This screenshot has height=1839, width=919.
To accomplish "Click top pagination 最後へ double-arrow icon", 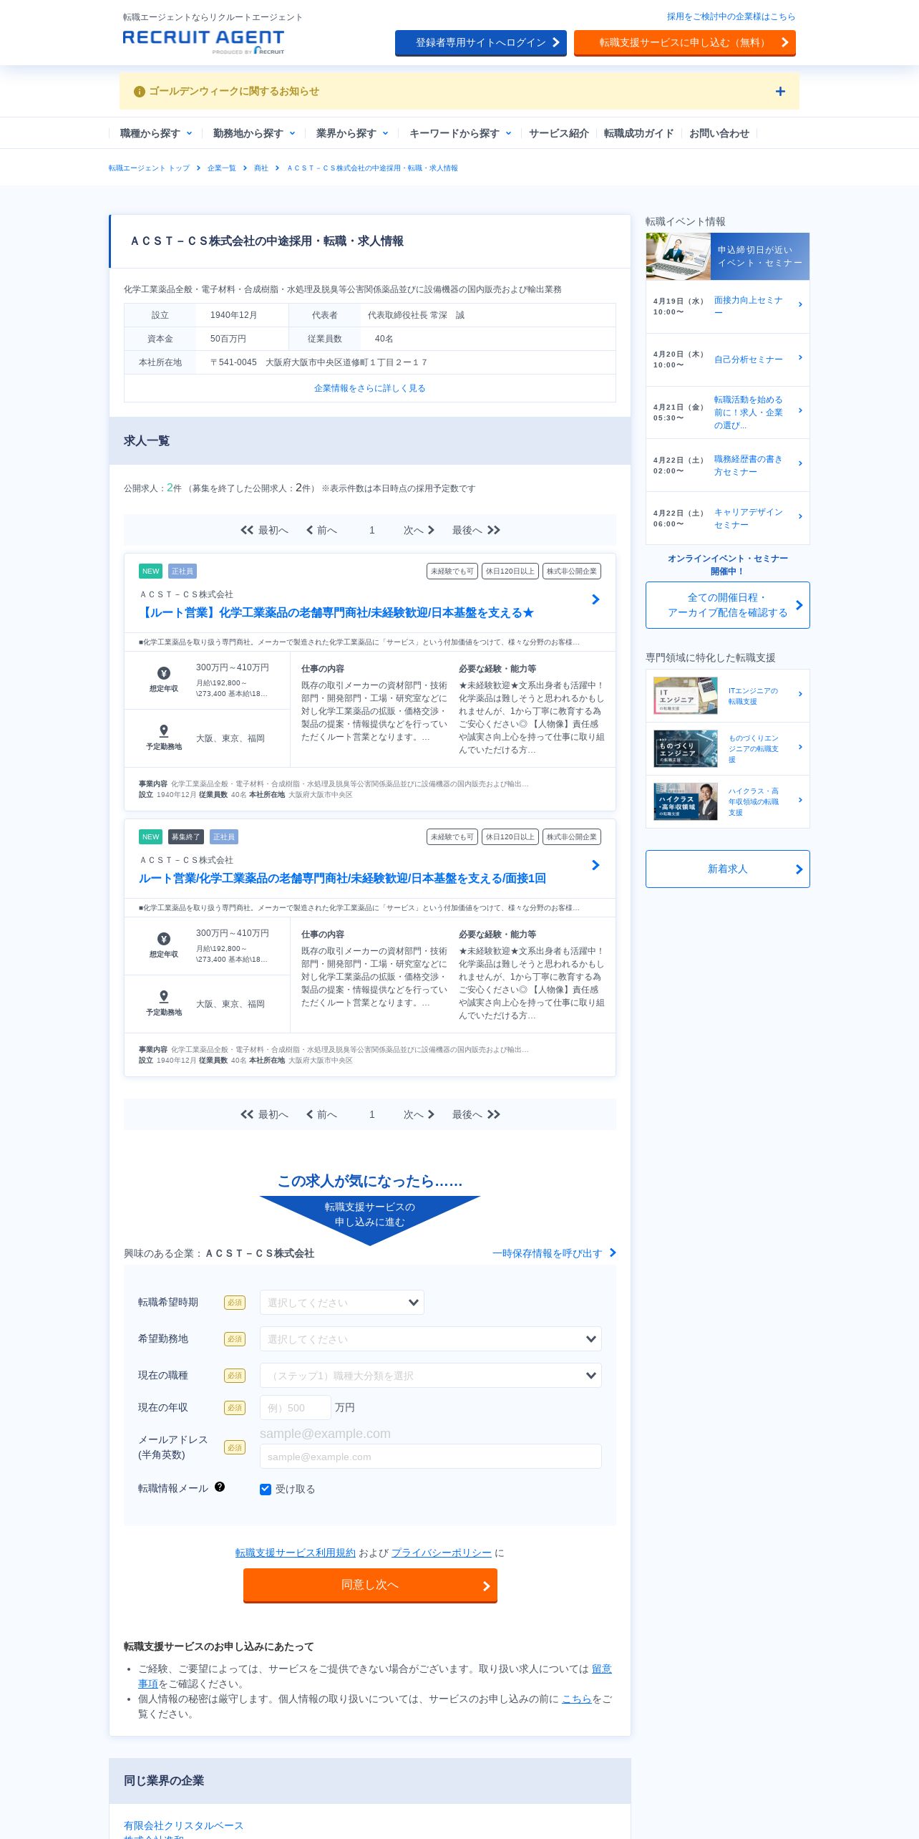I will (494, 530).
